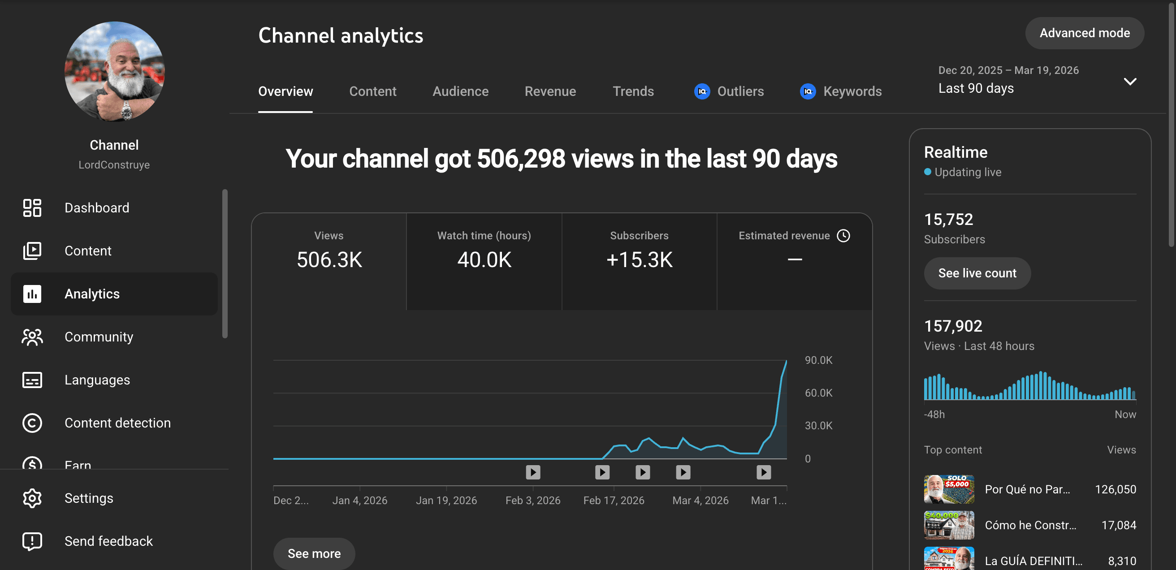Open the Dashboard icon in sidebar
The image size is (1176, 570).
32,207
